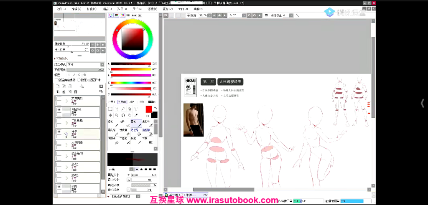Screen dimensions: 428x205
Task: Click navigator zoom out minus button
Action: (92, 45)
